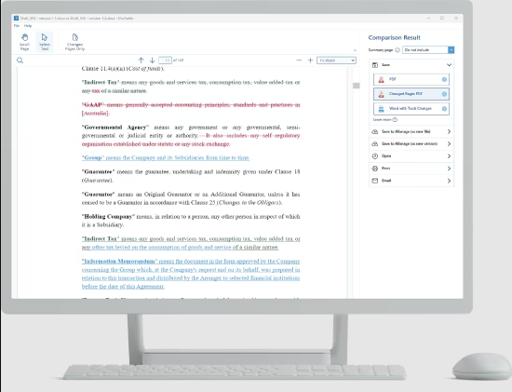Zoom in using the plus icon

(x=311, y=61)
